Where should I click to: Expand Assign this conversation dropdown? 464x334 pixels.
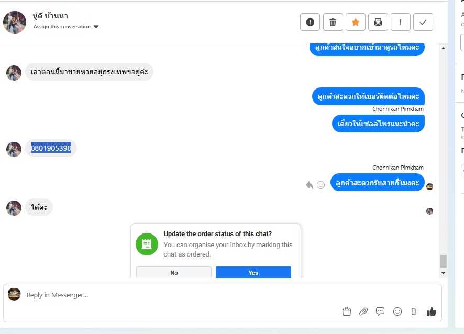click(66, 27)
